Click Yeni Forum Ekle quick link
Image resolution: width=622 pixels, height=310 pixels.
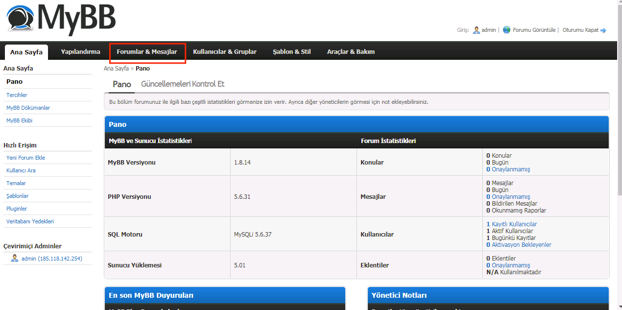[x=25, y=158]
